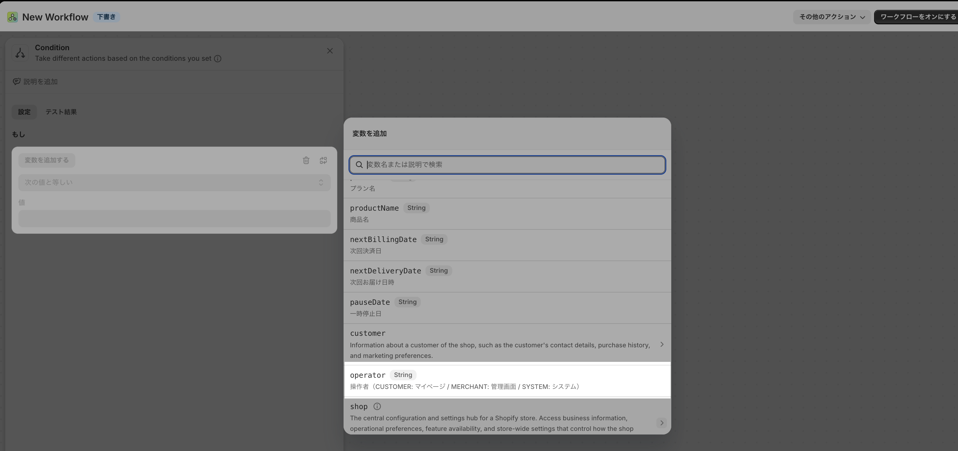
Task: Click the info icon next to shop
Action: pos(377,406)
